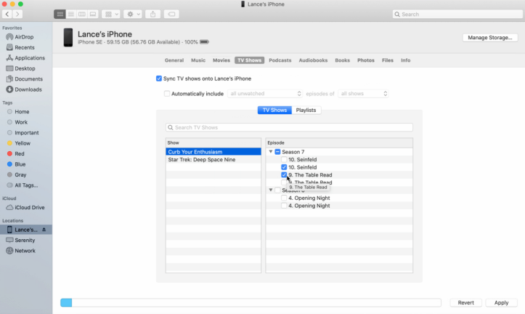Uncheck the checked 10. Seinfeld episode
The image size is (525, 314).
click(x=284, y=167)
